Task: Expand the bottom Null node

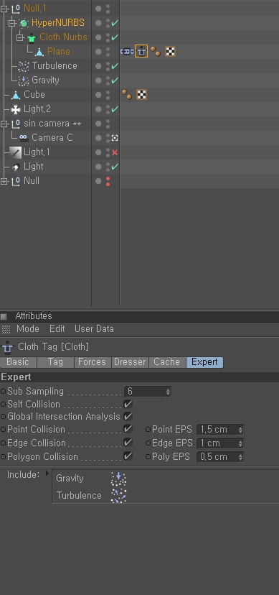Action: point(4,181)
